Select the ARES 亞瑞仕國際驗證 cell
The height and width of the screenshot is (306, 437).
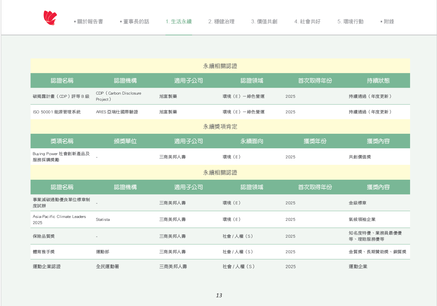point(117,112)
